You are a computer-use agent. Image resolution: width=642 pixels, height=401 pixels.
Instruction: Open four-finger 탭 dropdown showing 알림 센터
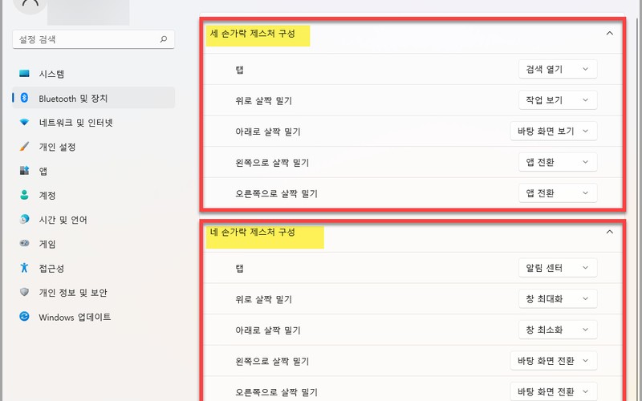pos(558,268)
